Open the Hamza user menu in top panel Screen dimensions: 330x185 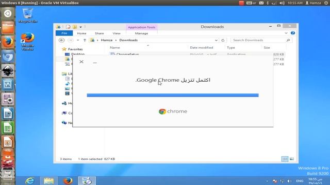click(313, 3)
